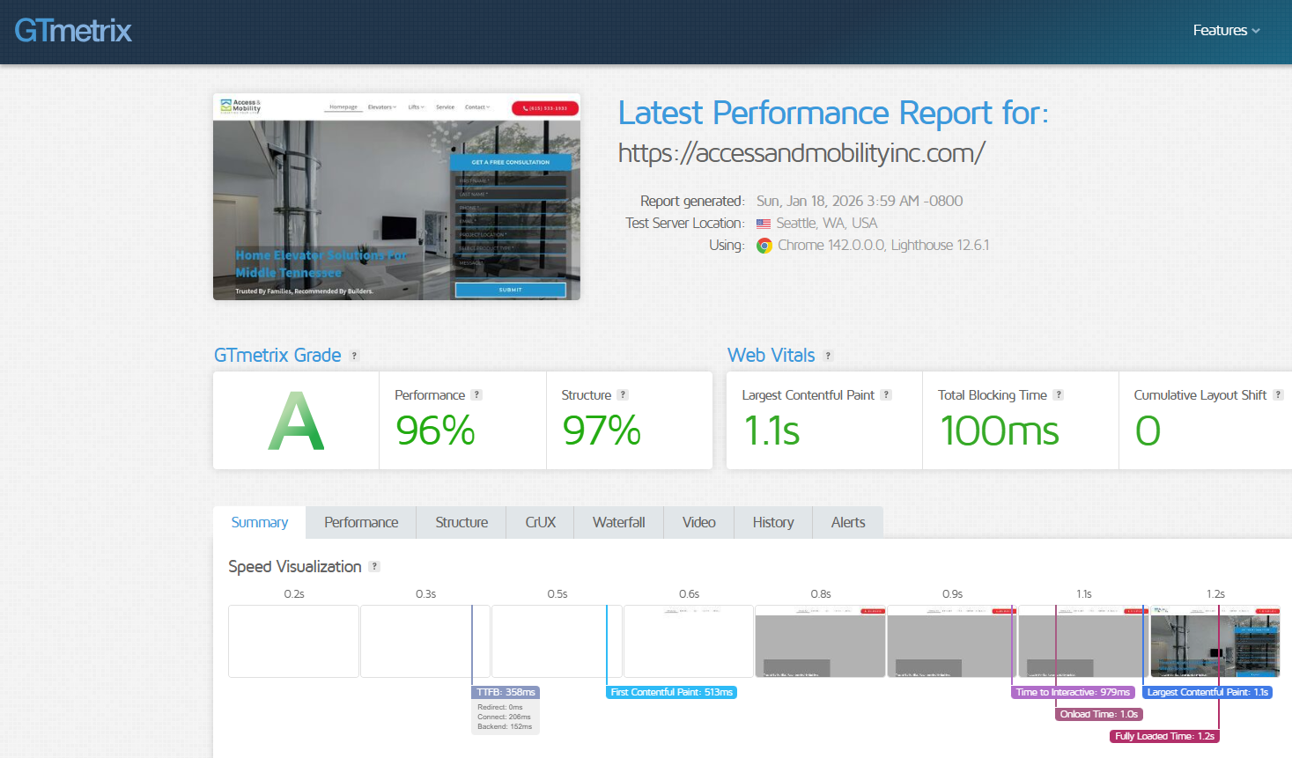
Task: Click the Time to Interactive: 979ms marker
Action: click(x=1073, y=692)
